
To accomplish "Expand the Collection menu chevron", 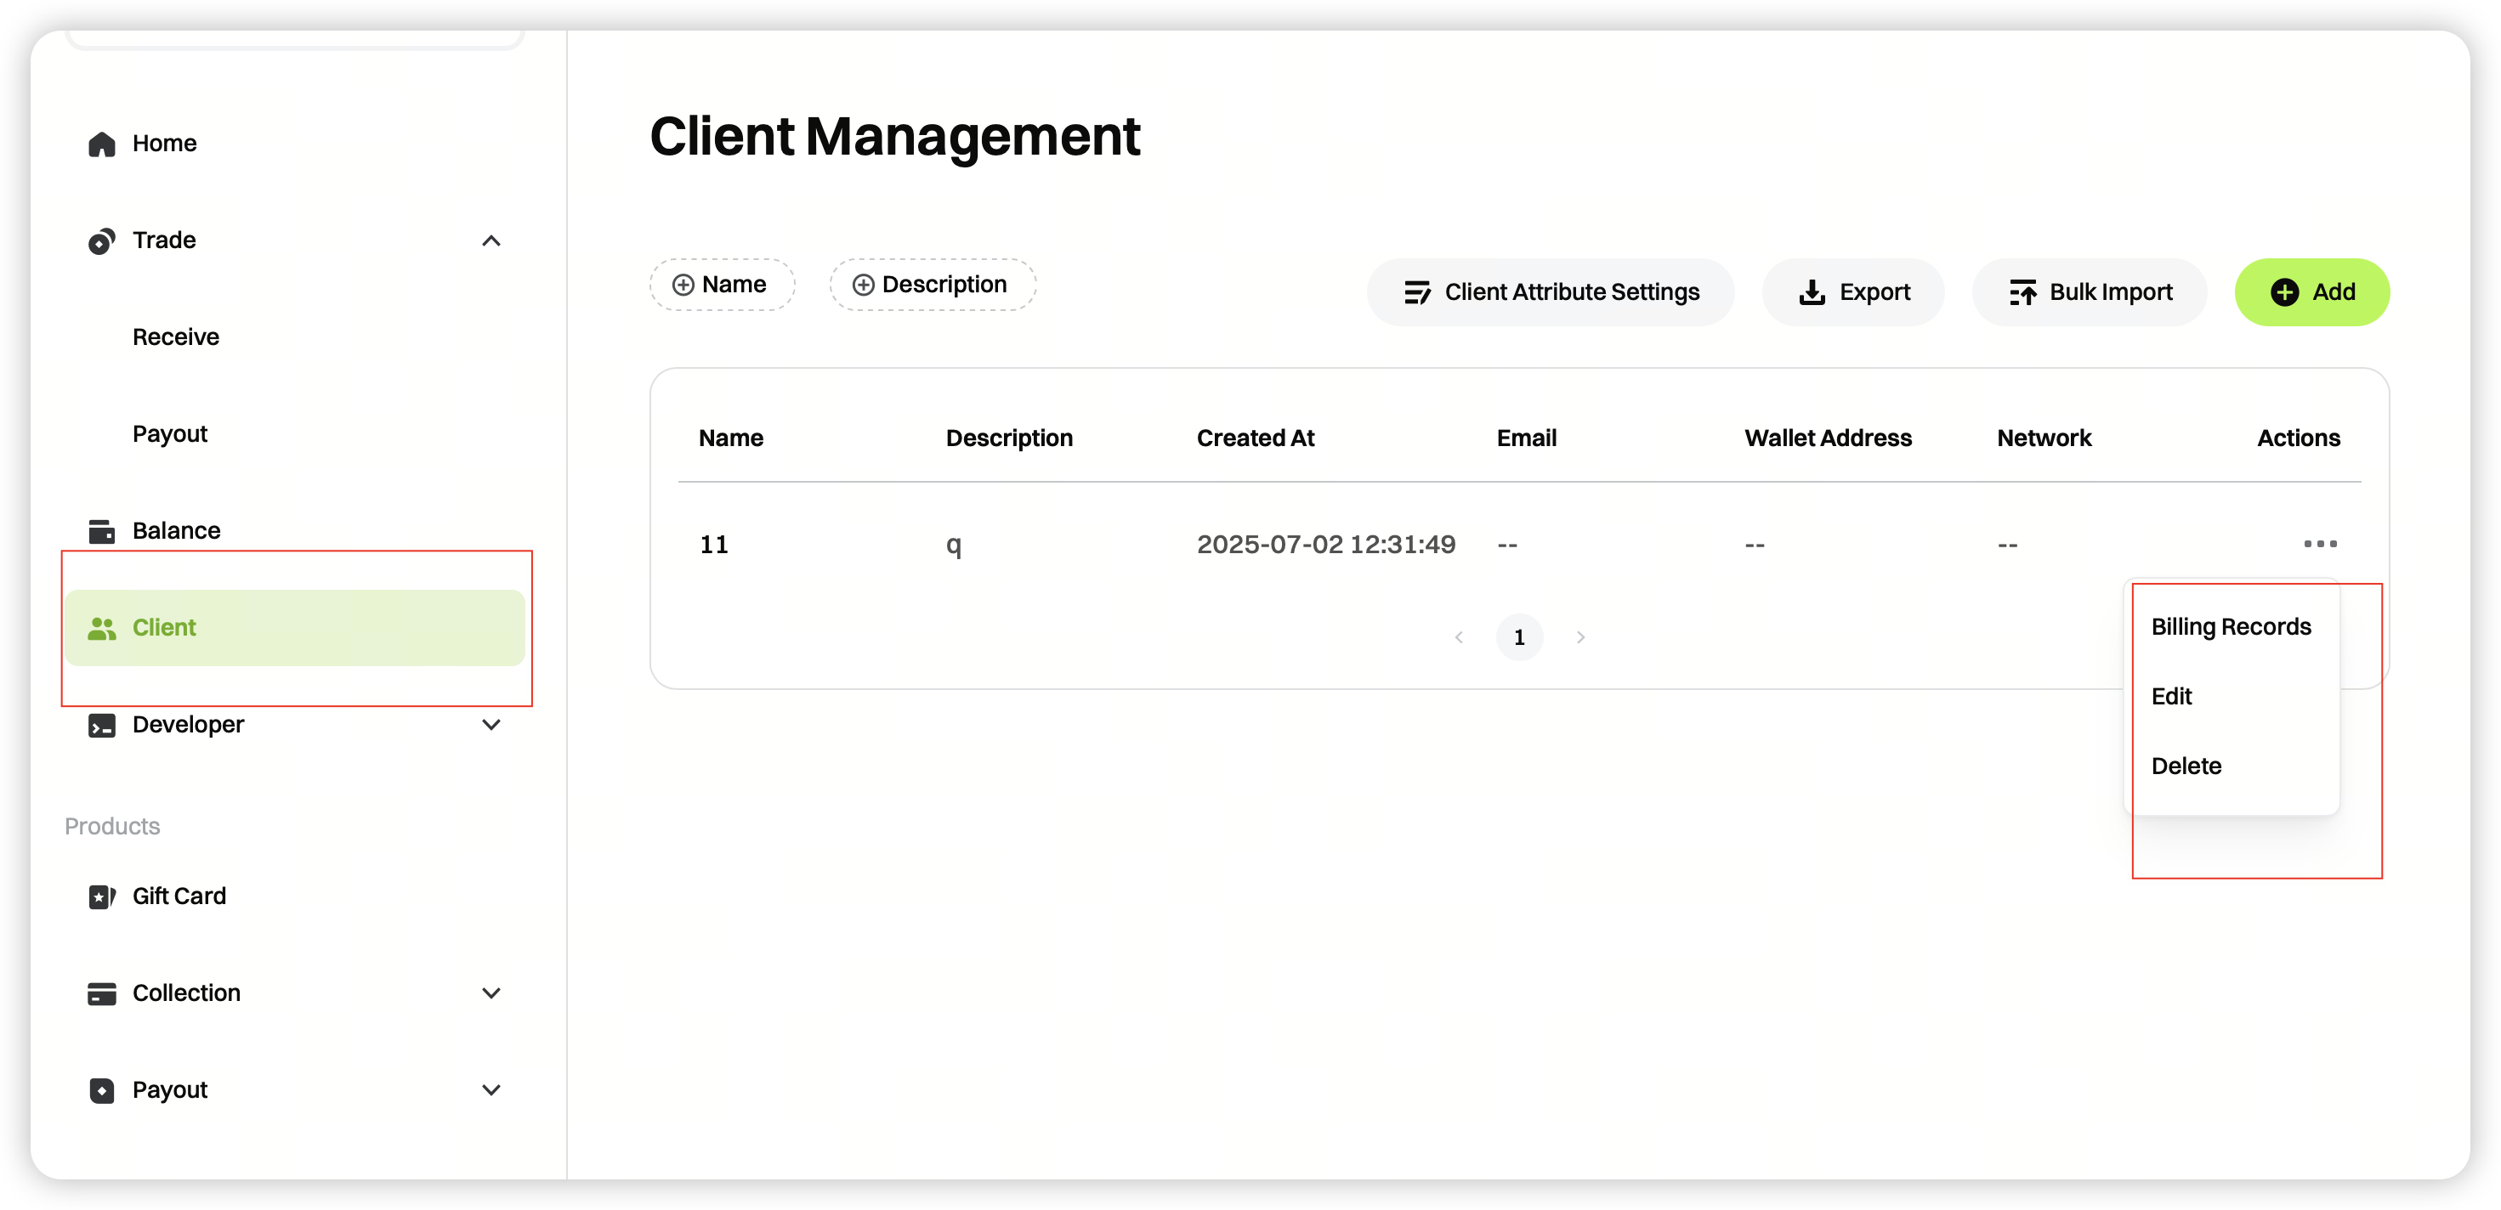I will click(491, 993).
